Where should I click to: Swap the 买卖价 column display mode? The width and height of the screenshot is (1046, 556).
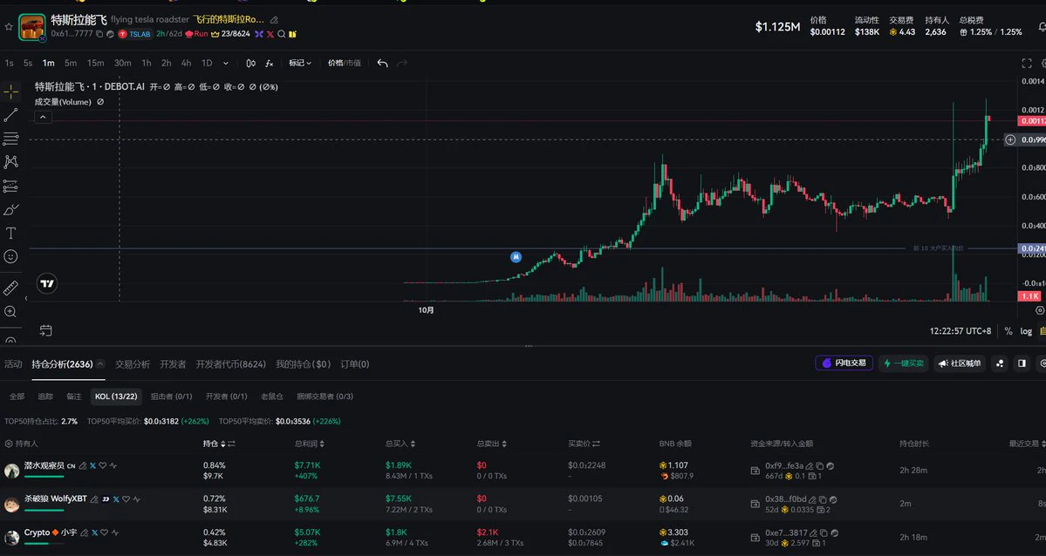[x=597, y=444]
